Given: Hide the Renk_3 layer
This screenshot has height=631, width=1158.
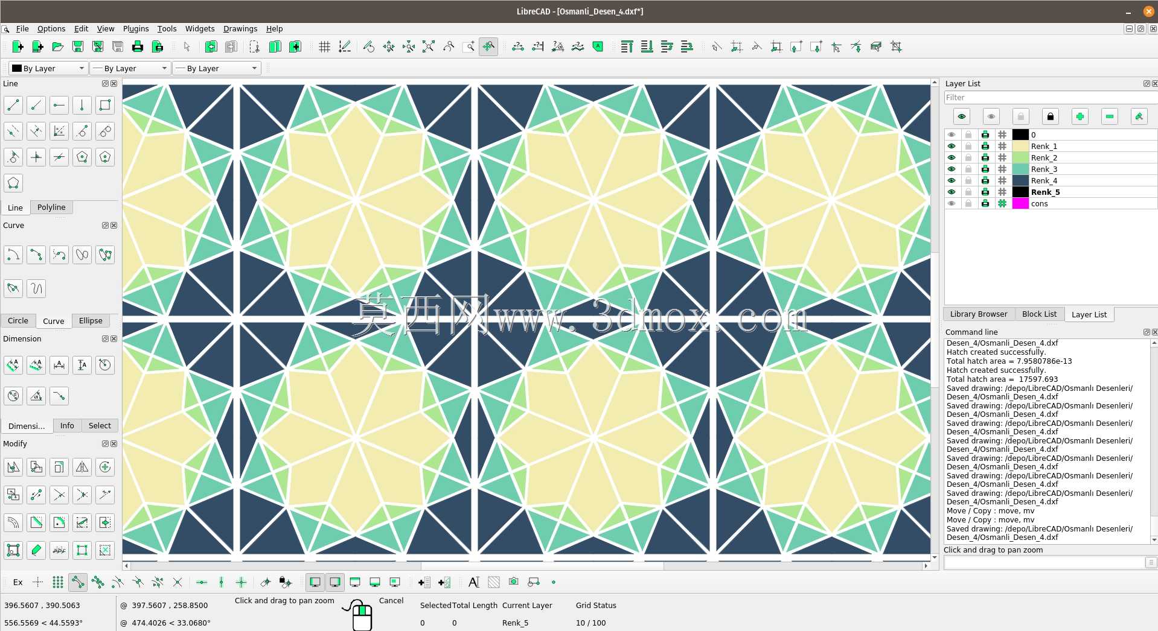Looking at the screenshot, I should tap(952, 169).
